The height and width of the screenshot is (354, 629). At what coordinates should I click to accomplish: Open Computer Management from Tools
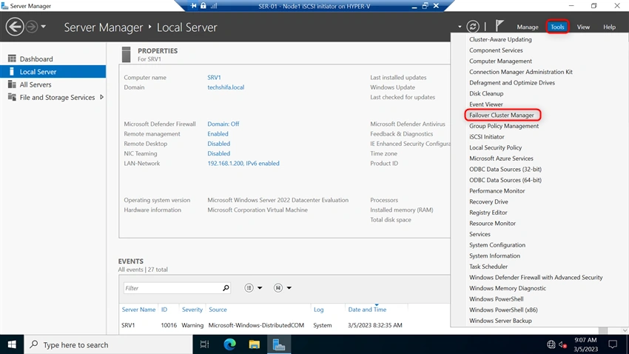pos(500,61)
